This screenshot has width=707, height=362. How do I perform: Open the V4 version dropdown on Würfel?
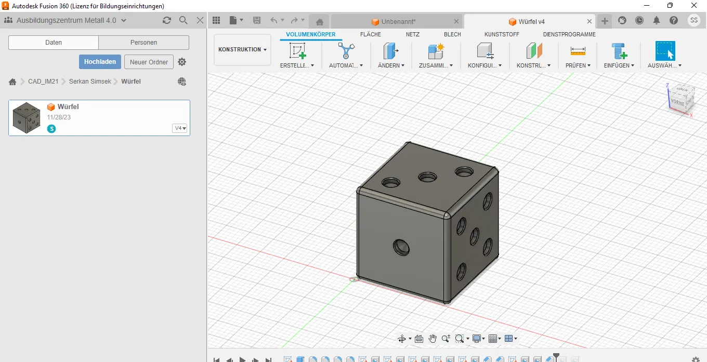coord(180,128)
